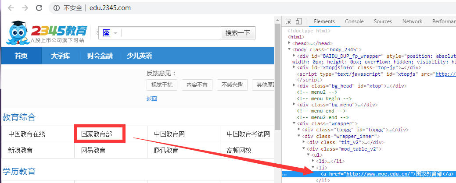Choose the 不感兴趣 feedback option

click(232, 85)
